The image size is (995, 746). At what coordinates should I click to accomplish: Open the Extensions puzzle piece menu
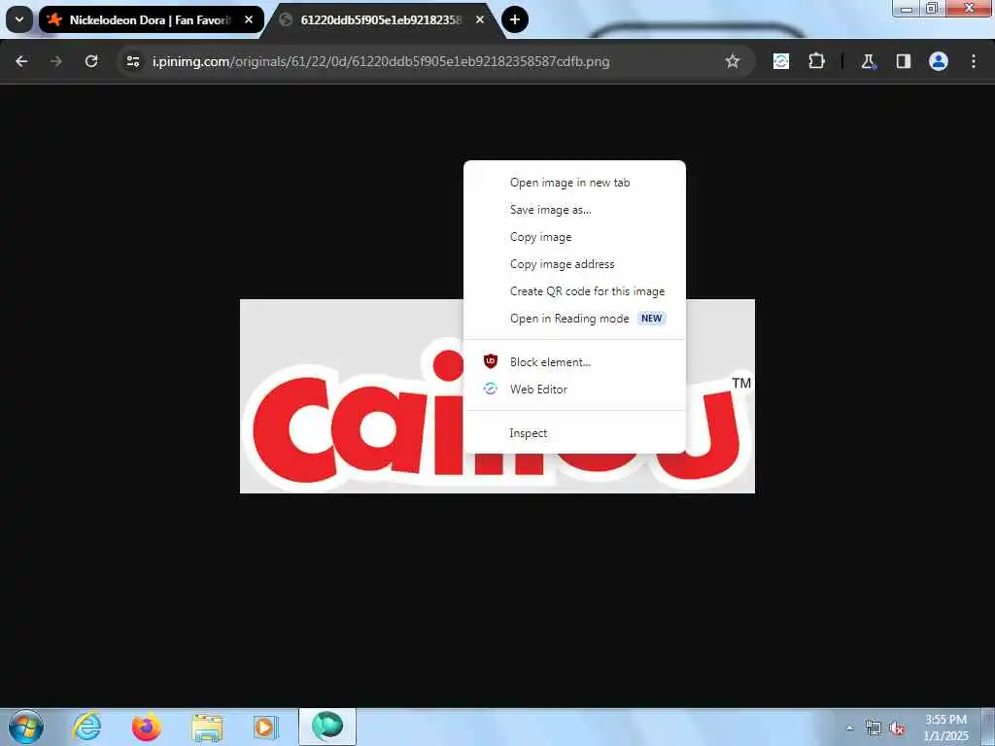pyautogui.click(x=816, y=61)
